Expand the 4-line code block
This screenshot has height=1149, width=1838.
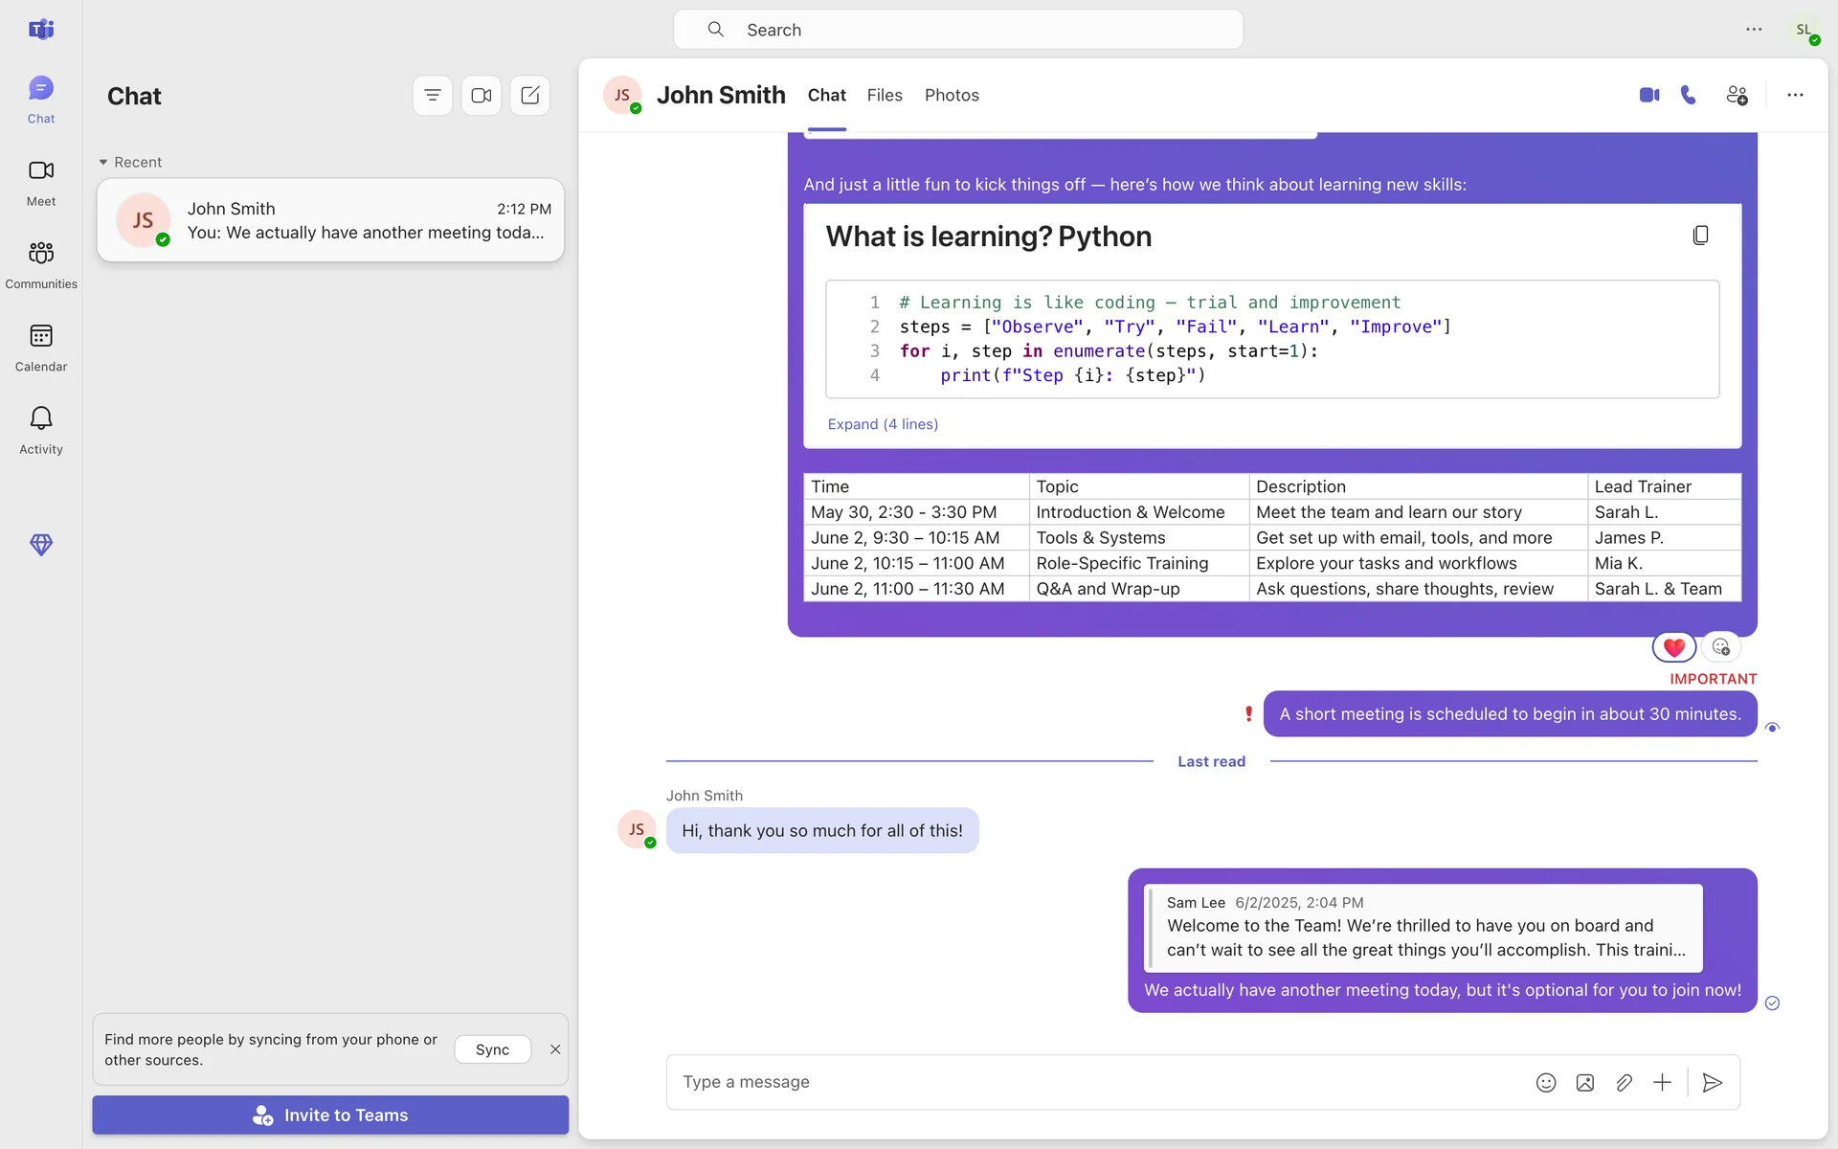pyautogui.click(x=883, y=424)
